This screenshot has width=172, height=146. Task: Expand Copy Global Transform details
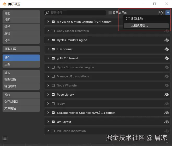coord(48,31)
